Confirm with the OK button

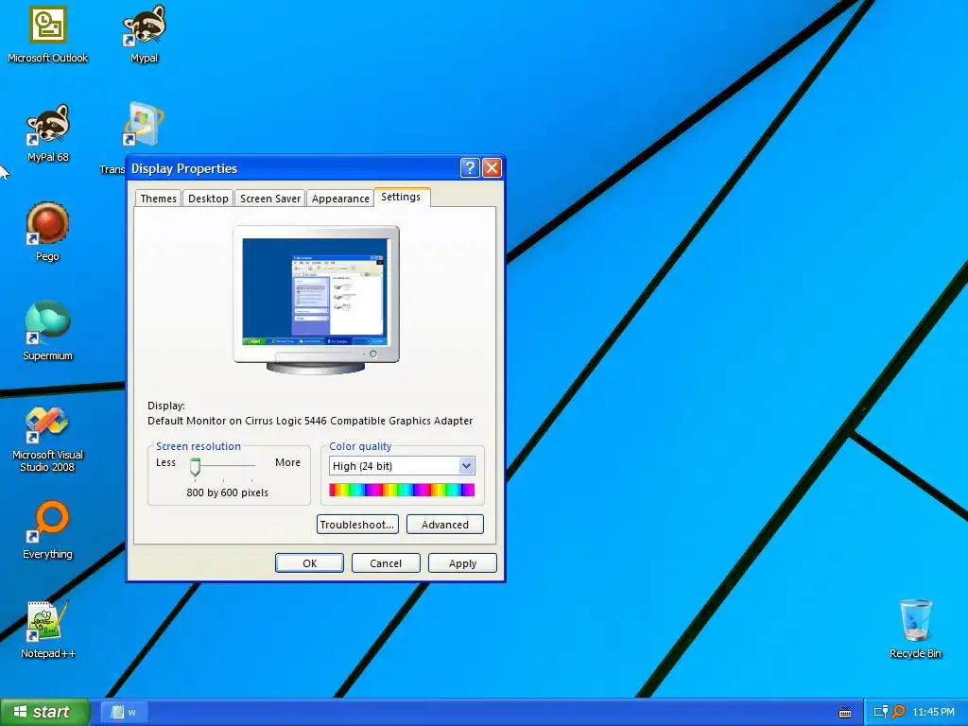(x=309, y=563)
